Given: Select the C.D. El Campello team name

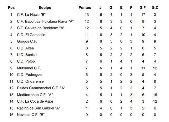Looking at the screenshot, I should tap(31, 34).
